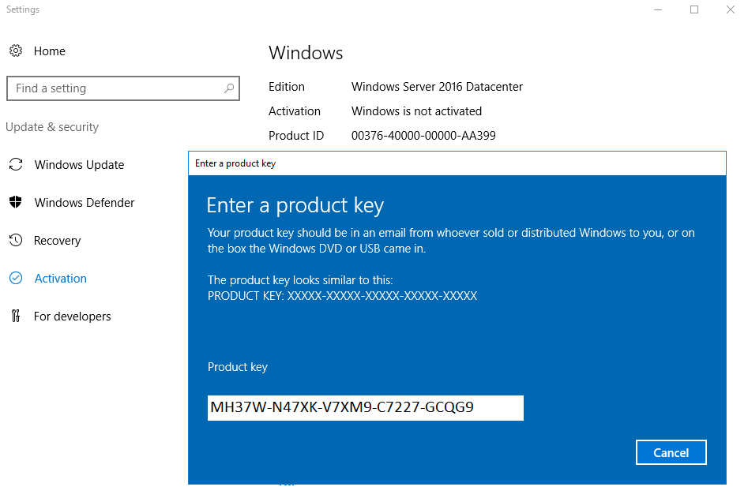Click the Update & security breadcrumb label
The width and height of the screenshot is (748, 487).
click(x=52, y=126)
